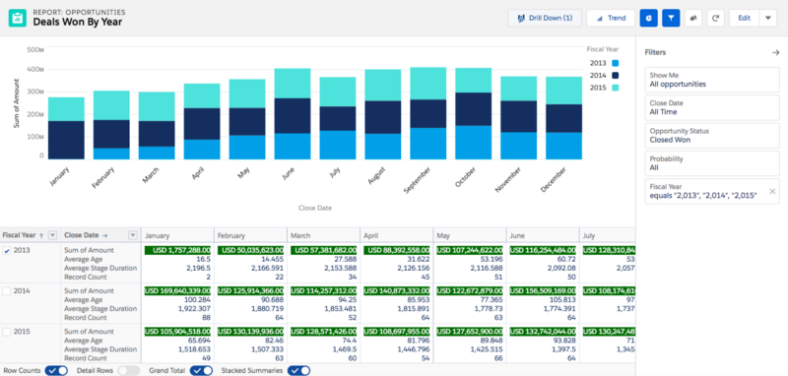Open the Drill Down (1) button
788x376 pixels.
(x=545, y=18)
